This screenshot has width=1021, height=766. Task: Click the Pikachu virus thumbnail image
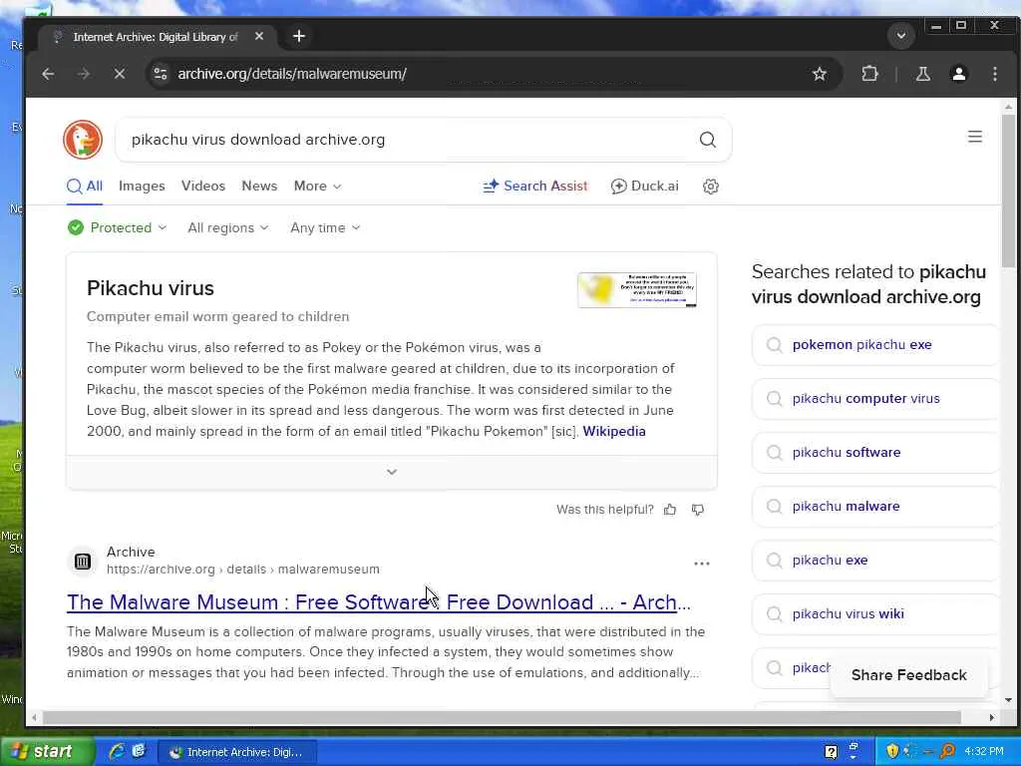637,290
